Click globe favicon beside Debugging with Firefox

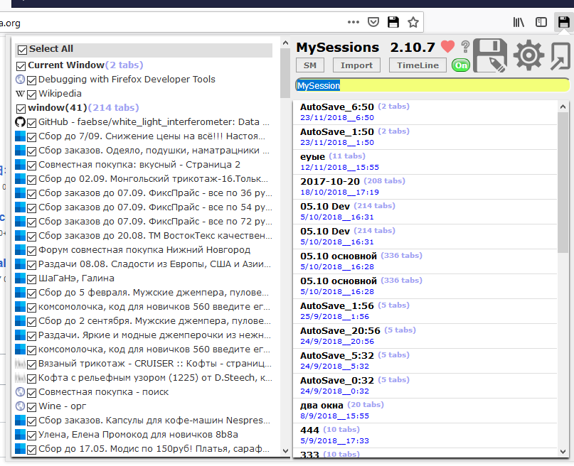click(x=21, y=80)
